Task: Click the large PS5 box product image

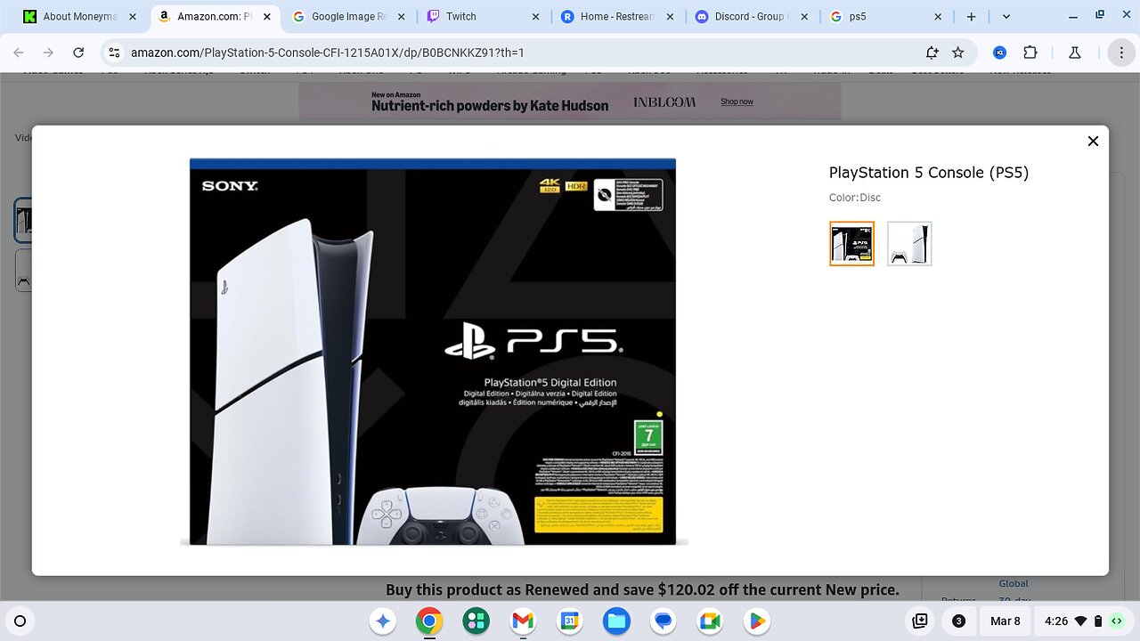Action: point(433,352)
